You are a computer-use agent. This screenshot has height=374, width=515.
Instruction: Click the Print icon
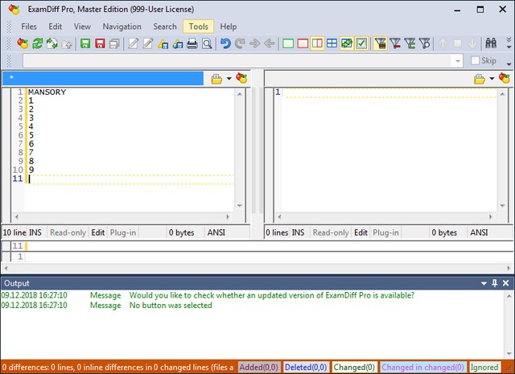(192, 43)
